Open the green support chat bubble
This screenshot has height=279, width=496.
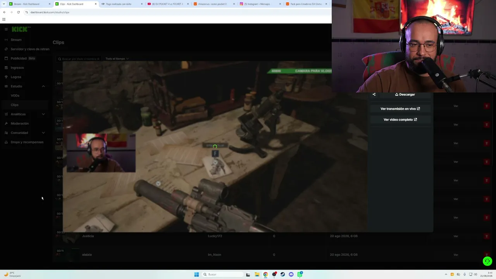click(x=487, y=261)
